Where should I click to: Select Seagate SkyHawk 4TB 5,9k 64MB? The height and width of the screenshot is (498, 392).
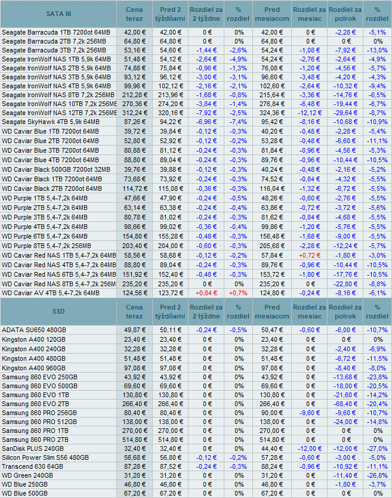(x=51, y=122)
